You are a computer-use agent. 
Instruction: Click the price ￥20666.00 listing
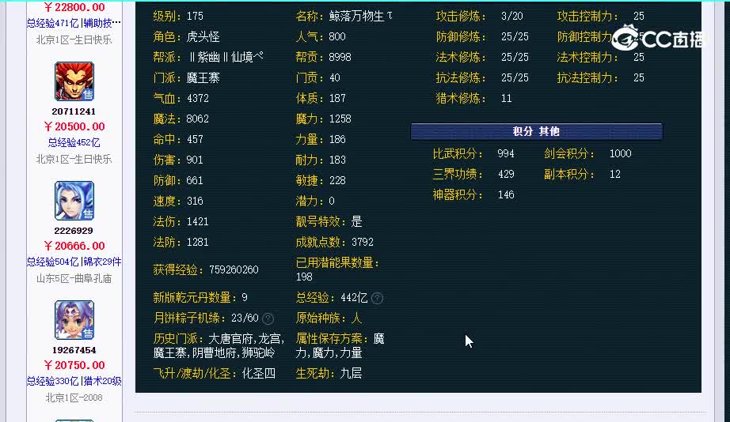[x=74, y=246]
